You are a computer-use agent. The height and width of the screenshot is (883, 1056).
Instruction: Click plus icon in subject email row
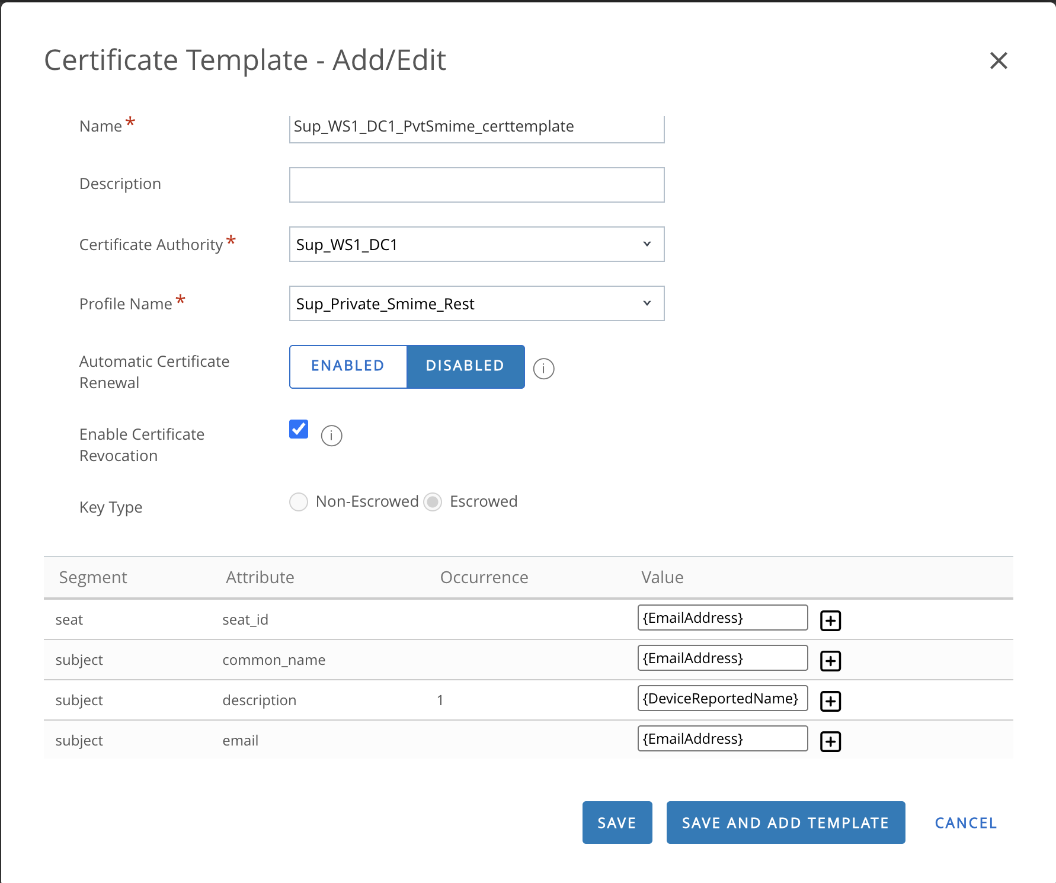point(830,741)
